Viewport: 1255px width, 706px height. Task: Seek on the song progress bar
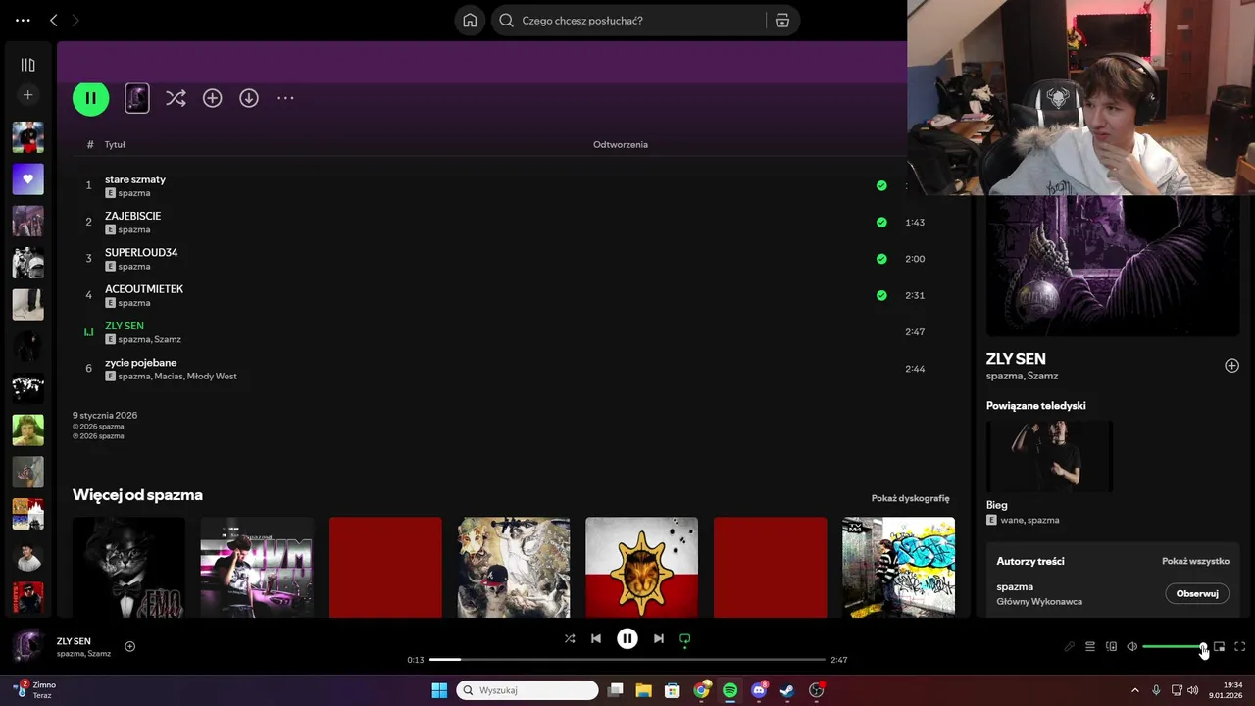pyautogui.click(x=627, y=660)
